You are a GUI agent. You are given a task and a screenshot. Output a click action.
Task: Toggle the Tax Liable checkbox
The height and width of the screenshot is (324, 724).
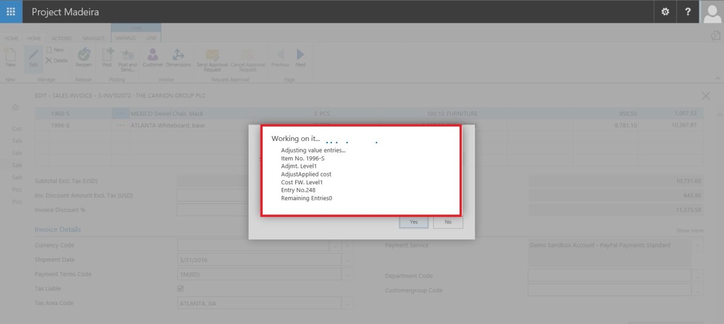180,288
